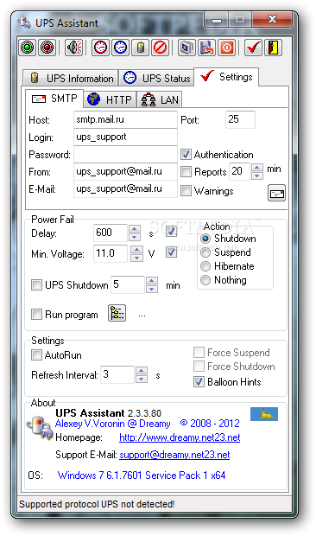
Task: Click the computer monitor toolbar icon
Action: point(186,48)
